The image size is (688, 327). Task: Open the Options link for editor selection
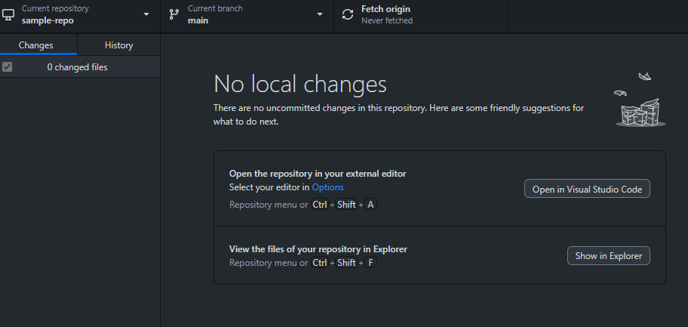pyautogui.click(x=327, y=187)
